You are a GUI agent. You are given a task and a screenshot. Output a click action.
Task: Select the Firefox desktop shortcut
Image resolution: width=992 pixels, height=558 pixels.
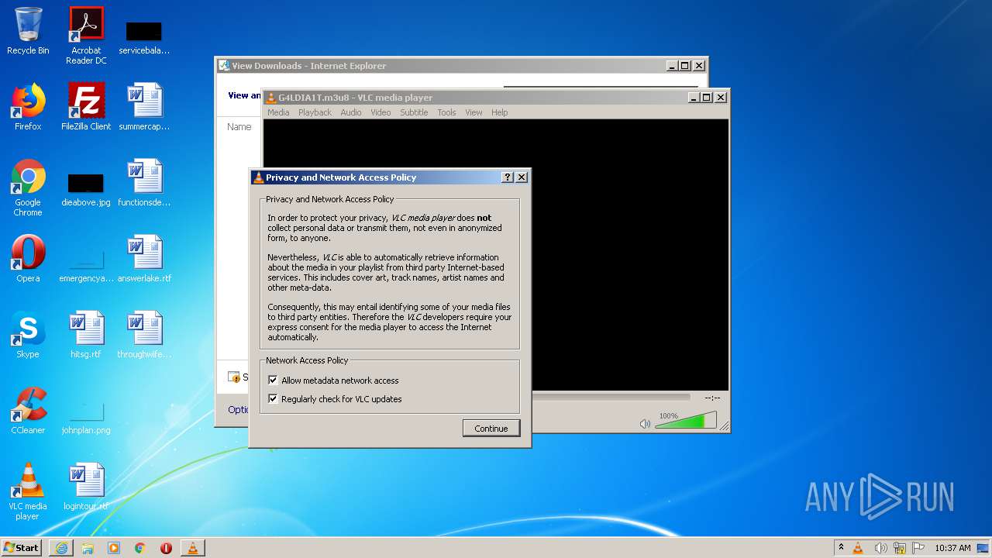28,107
